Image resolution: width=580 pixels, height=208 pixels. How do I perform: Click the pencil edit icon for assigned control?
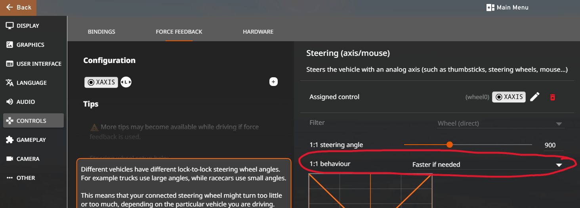point(535,97)
